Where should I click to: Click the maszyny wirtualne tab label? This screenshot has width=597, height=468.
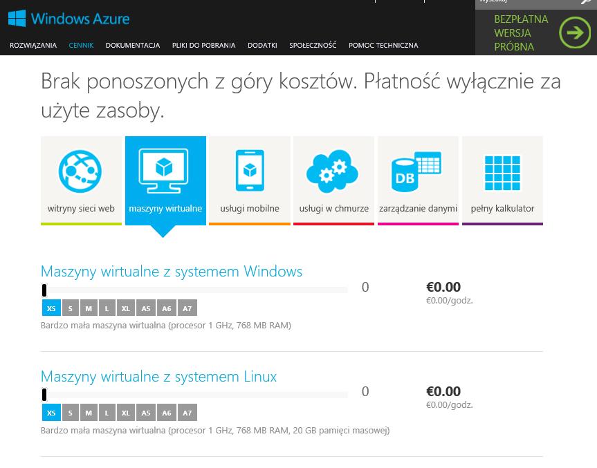165,209
